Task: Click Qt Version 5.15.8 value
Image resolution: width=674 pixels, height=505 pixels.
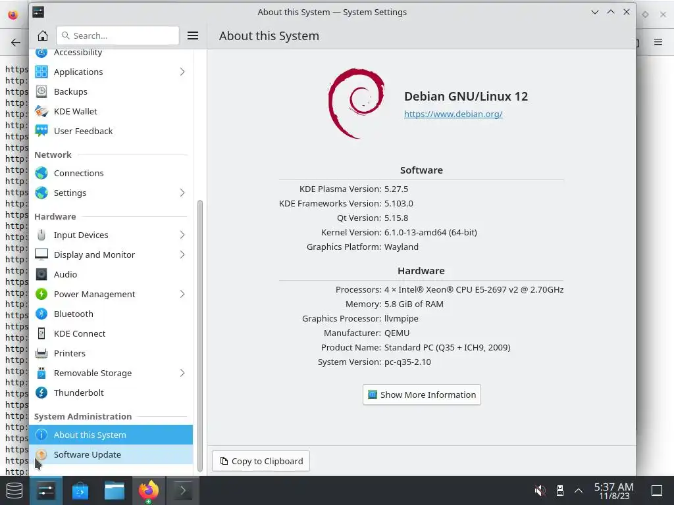Action: click(x=396, y=218)
